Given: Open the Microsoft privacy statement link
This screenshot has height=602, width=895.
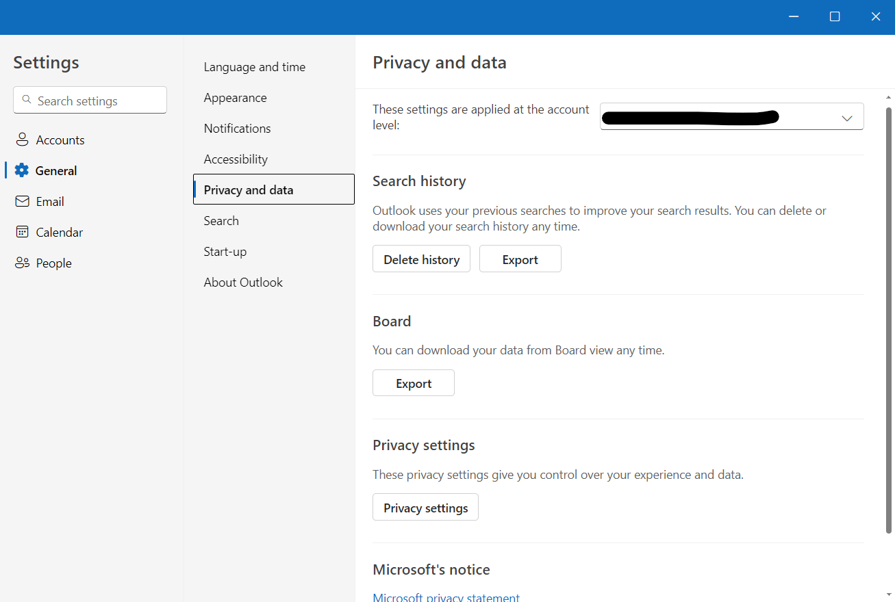Looking at the screenshot, I should coord(446,597).
